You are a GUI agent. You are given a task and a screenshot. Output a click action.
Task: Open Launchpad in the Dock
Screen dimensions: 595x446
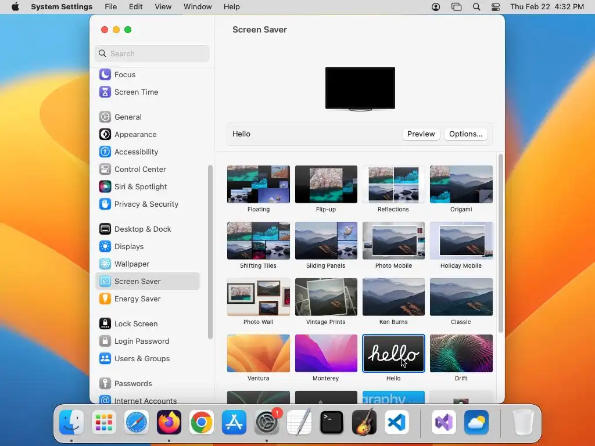[x=104, y=422]
